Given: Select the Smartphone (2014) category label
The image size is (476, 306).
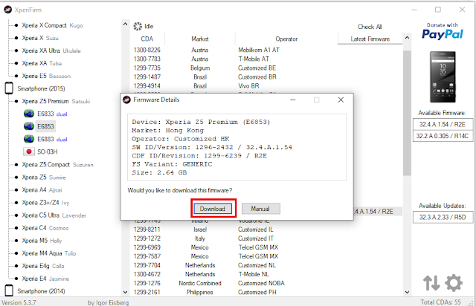Looking at the screenshot, I should (x=41, y=291).
